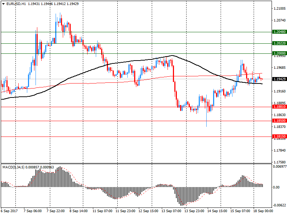Click the MACD value 0.000857 in header
The height and width of the screenshot is (215, 287).
point(32,167)
